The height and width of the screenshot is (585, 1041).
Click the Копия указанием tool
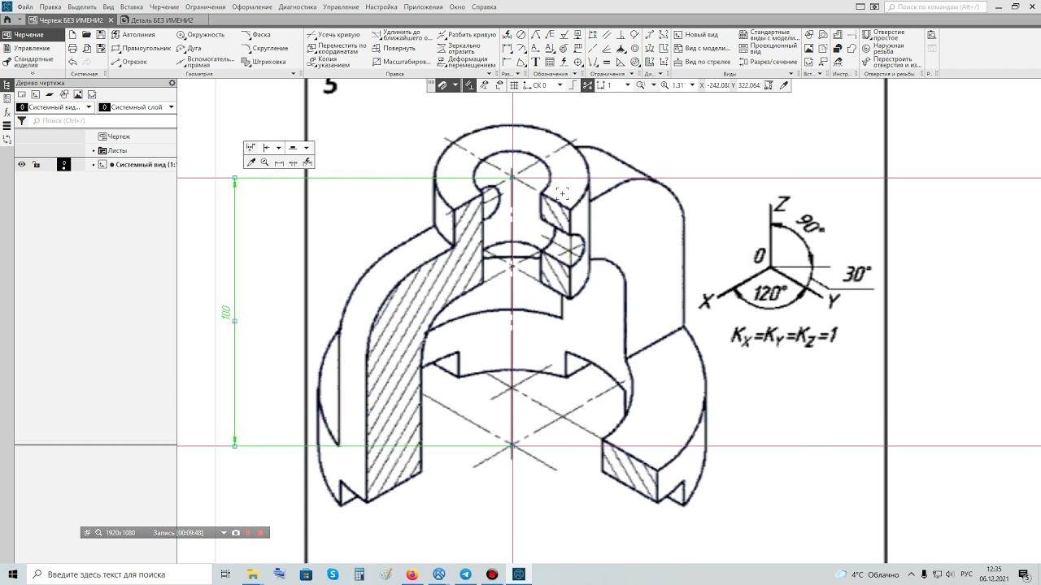coord(329,62)
